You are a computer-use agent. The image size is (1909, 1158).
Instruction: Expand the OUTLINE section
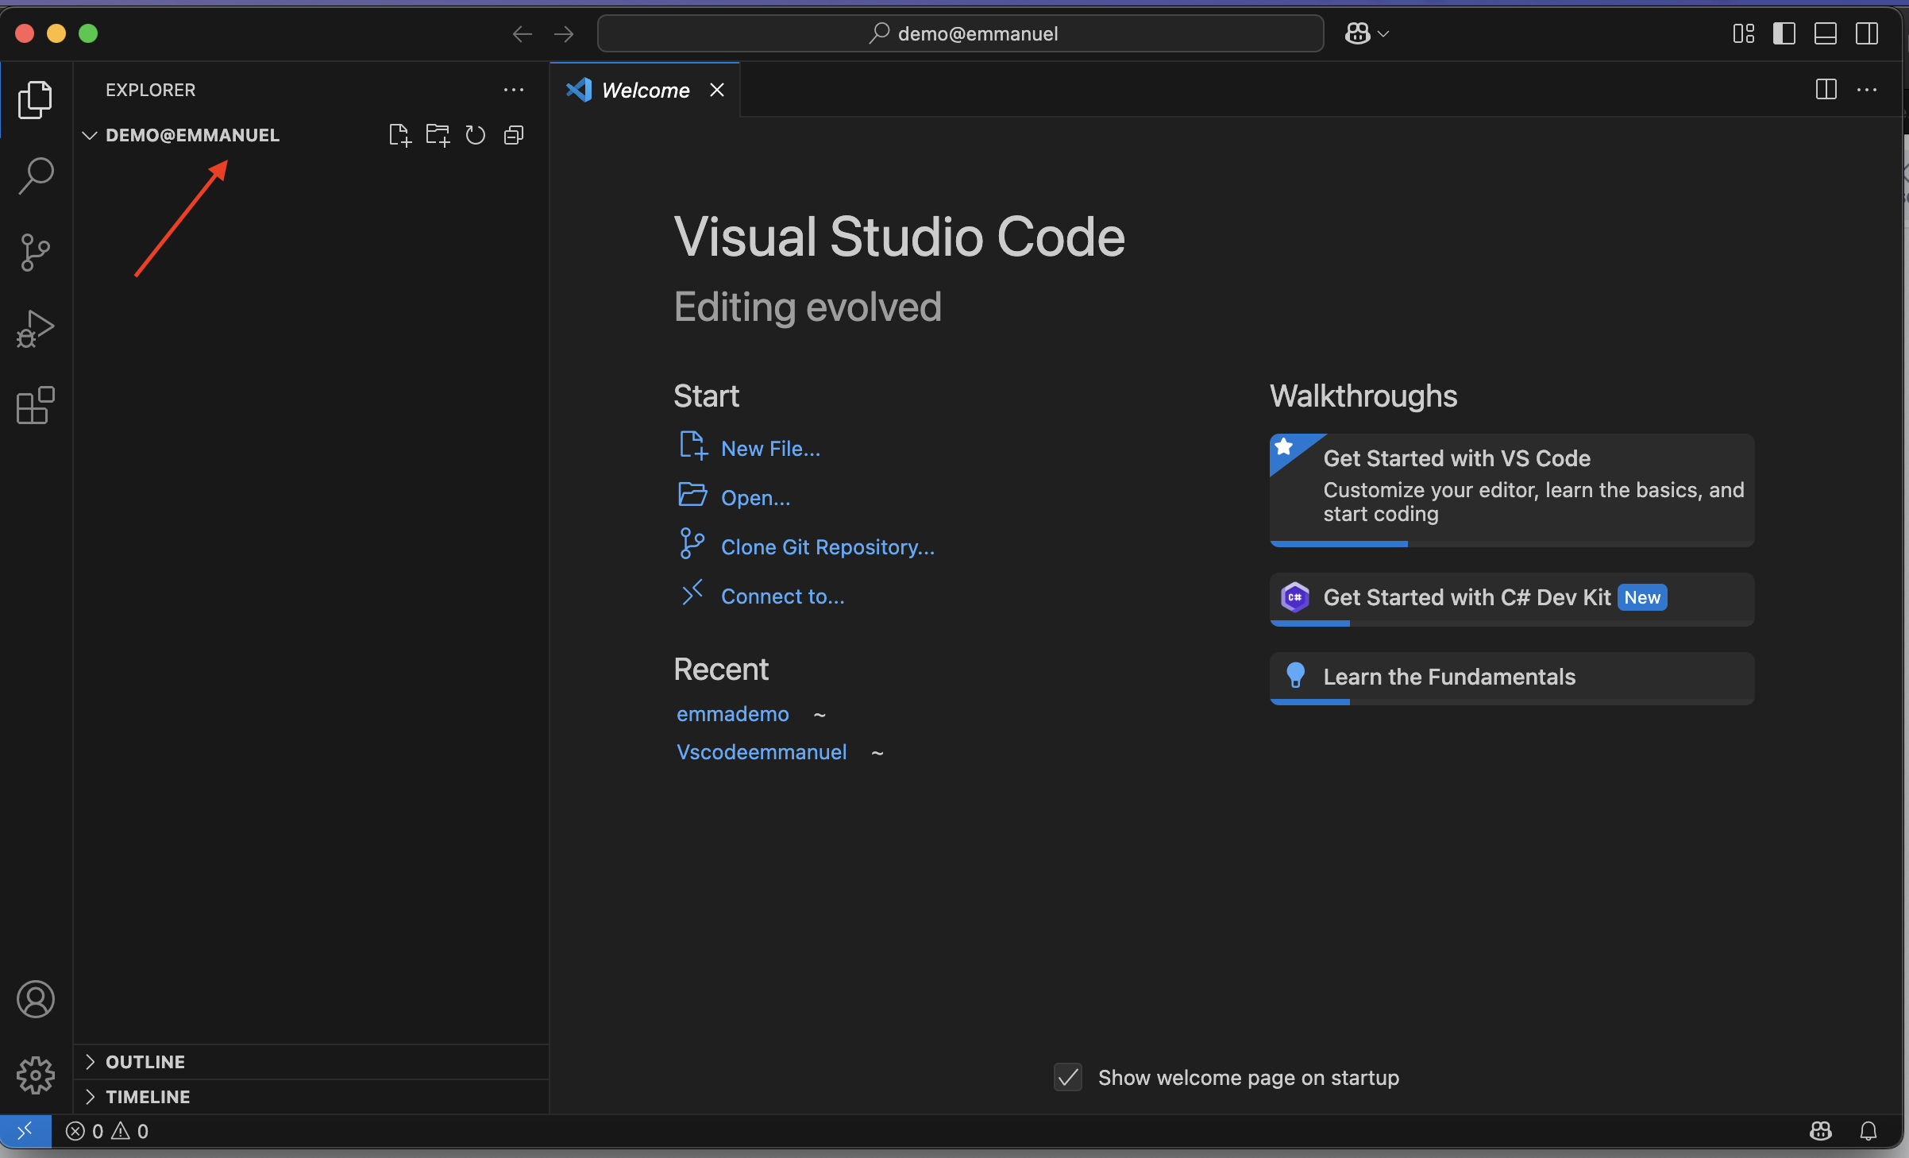pos(311,1062)
